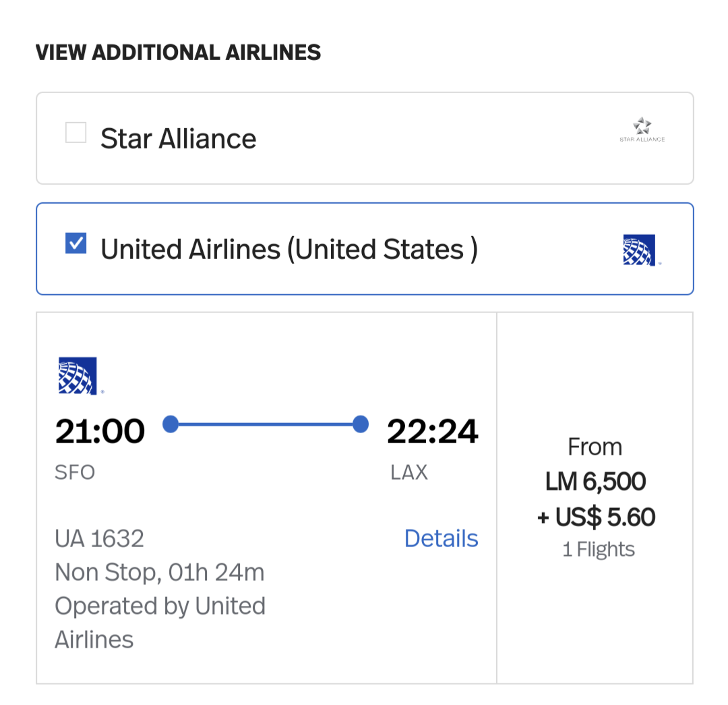Click the 22:24 arrival time
This screenshot has height=705, width=728.
pos(432,432)
